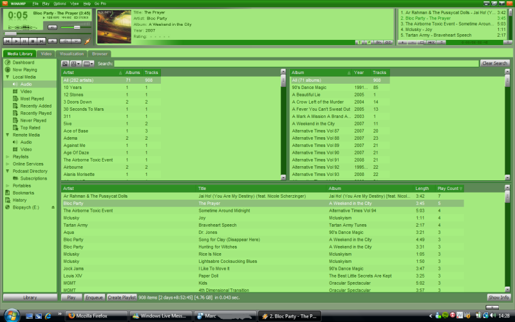Open the Media Library tab

tap(20, 53)
